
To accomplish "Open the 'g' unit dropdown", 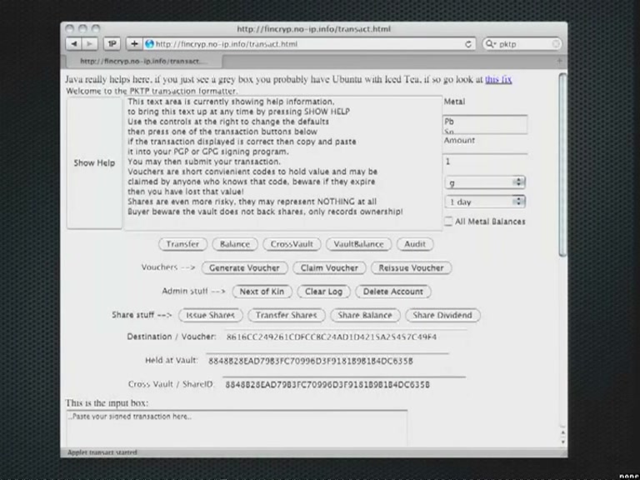I will coord(484,182).
